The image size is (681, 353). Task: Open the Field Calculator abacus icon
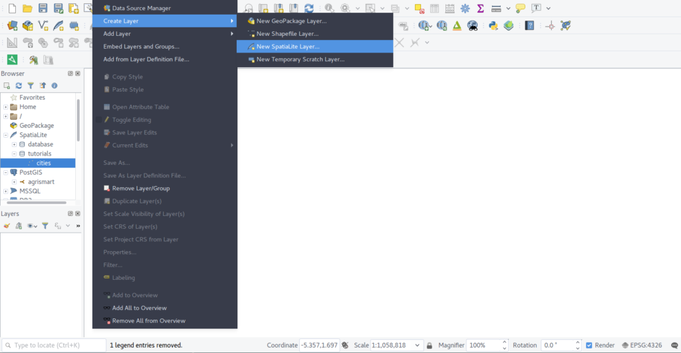point(450,8)
